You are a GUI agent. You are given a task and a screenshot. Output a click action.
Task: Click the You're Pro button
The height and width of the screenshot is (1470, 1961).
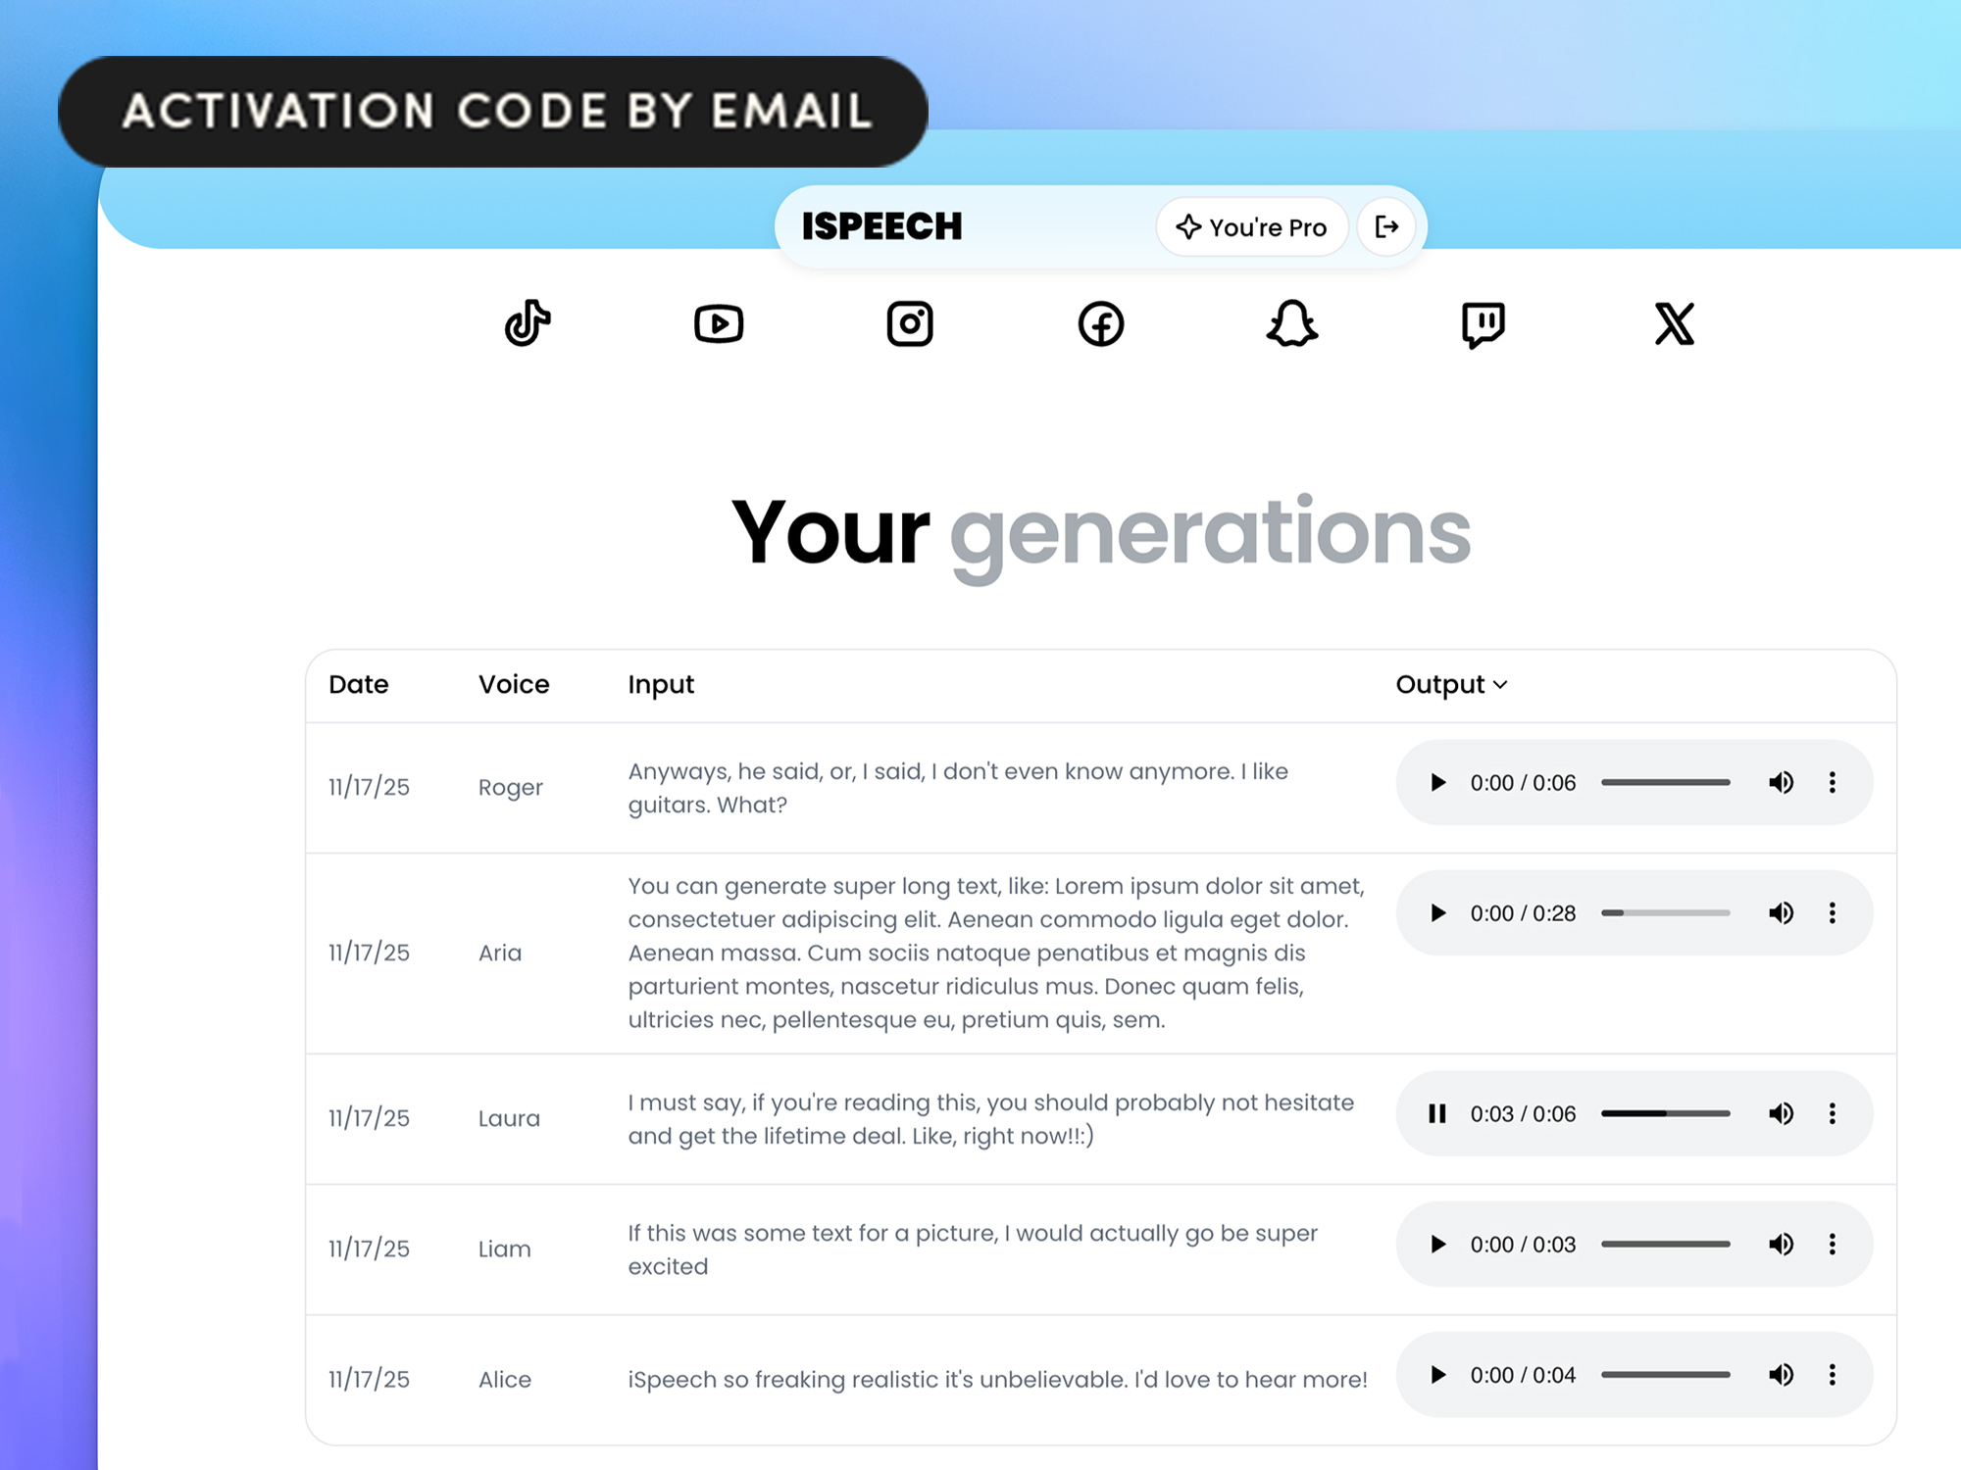click(1252, 227)
